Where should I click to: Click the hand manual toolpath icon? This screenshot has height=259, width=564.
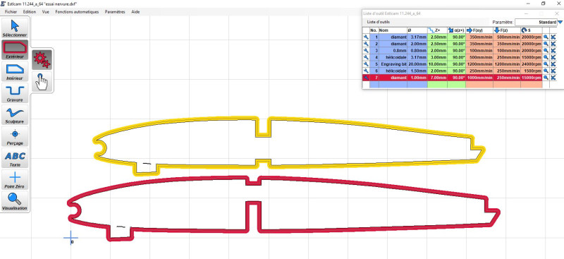pyautogui.click(x=42, y=81)
